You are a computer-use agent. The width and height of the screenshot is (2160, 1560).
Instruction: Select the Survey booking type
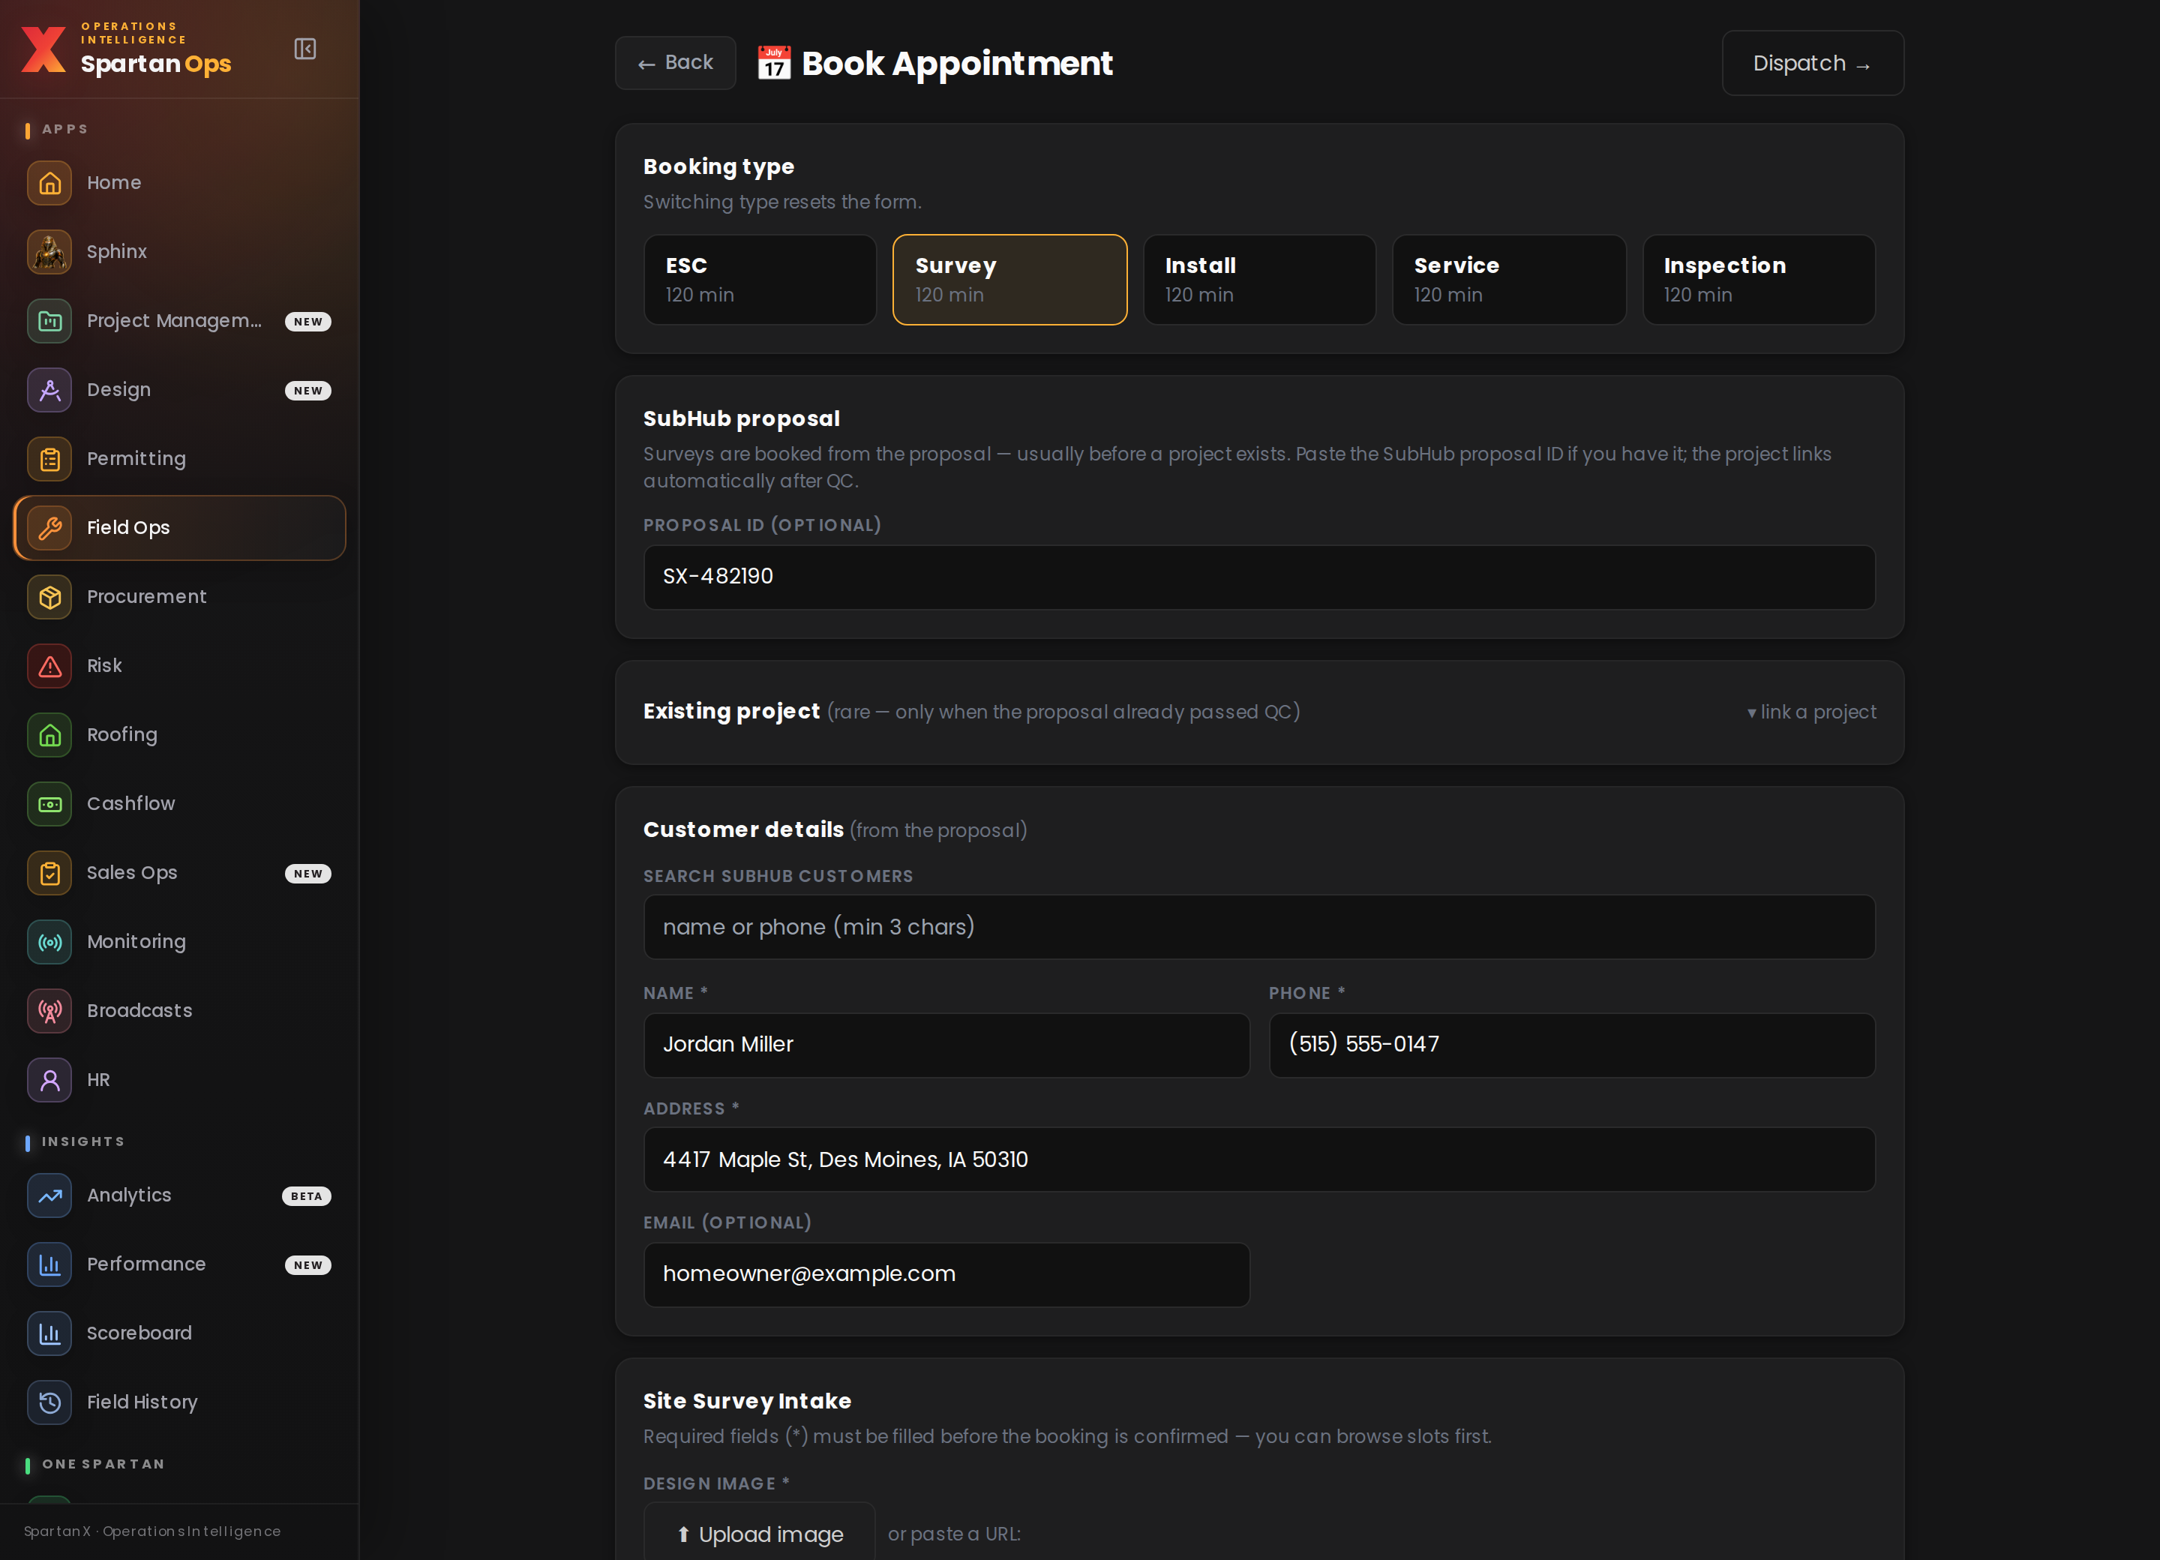tap(1009, 280)
